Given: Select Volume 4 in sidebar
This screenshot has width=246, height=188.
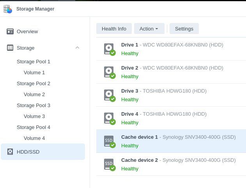Looking at the screenshot, I should pyautogui.click(x=34, y=138).
